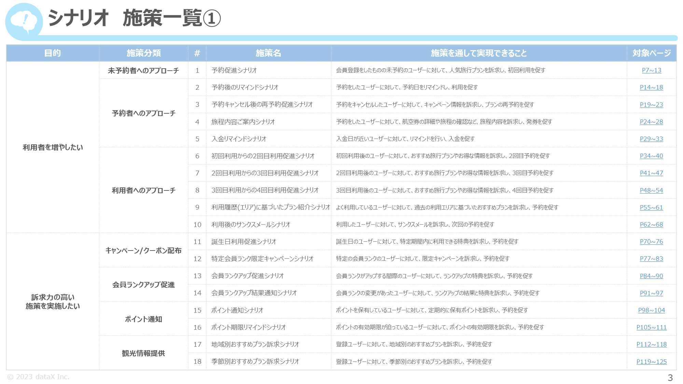Open page link P19~23

point(652,105)
